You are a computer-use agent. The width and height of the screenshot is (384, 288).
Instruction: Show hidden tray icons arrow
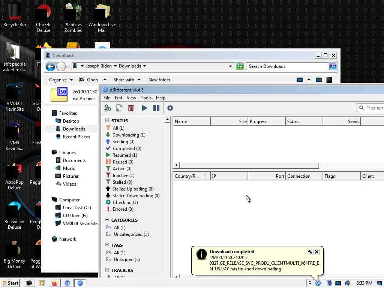tap(310, 283)
